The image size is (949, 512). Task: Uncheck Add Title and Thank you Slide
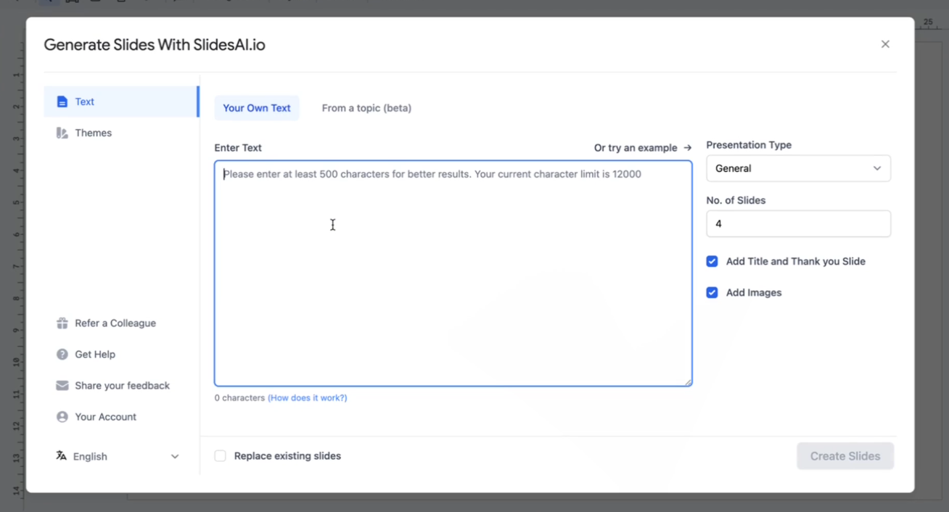[x=712, y=262]
